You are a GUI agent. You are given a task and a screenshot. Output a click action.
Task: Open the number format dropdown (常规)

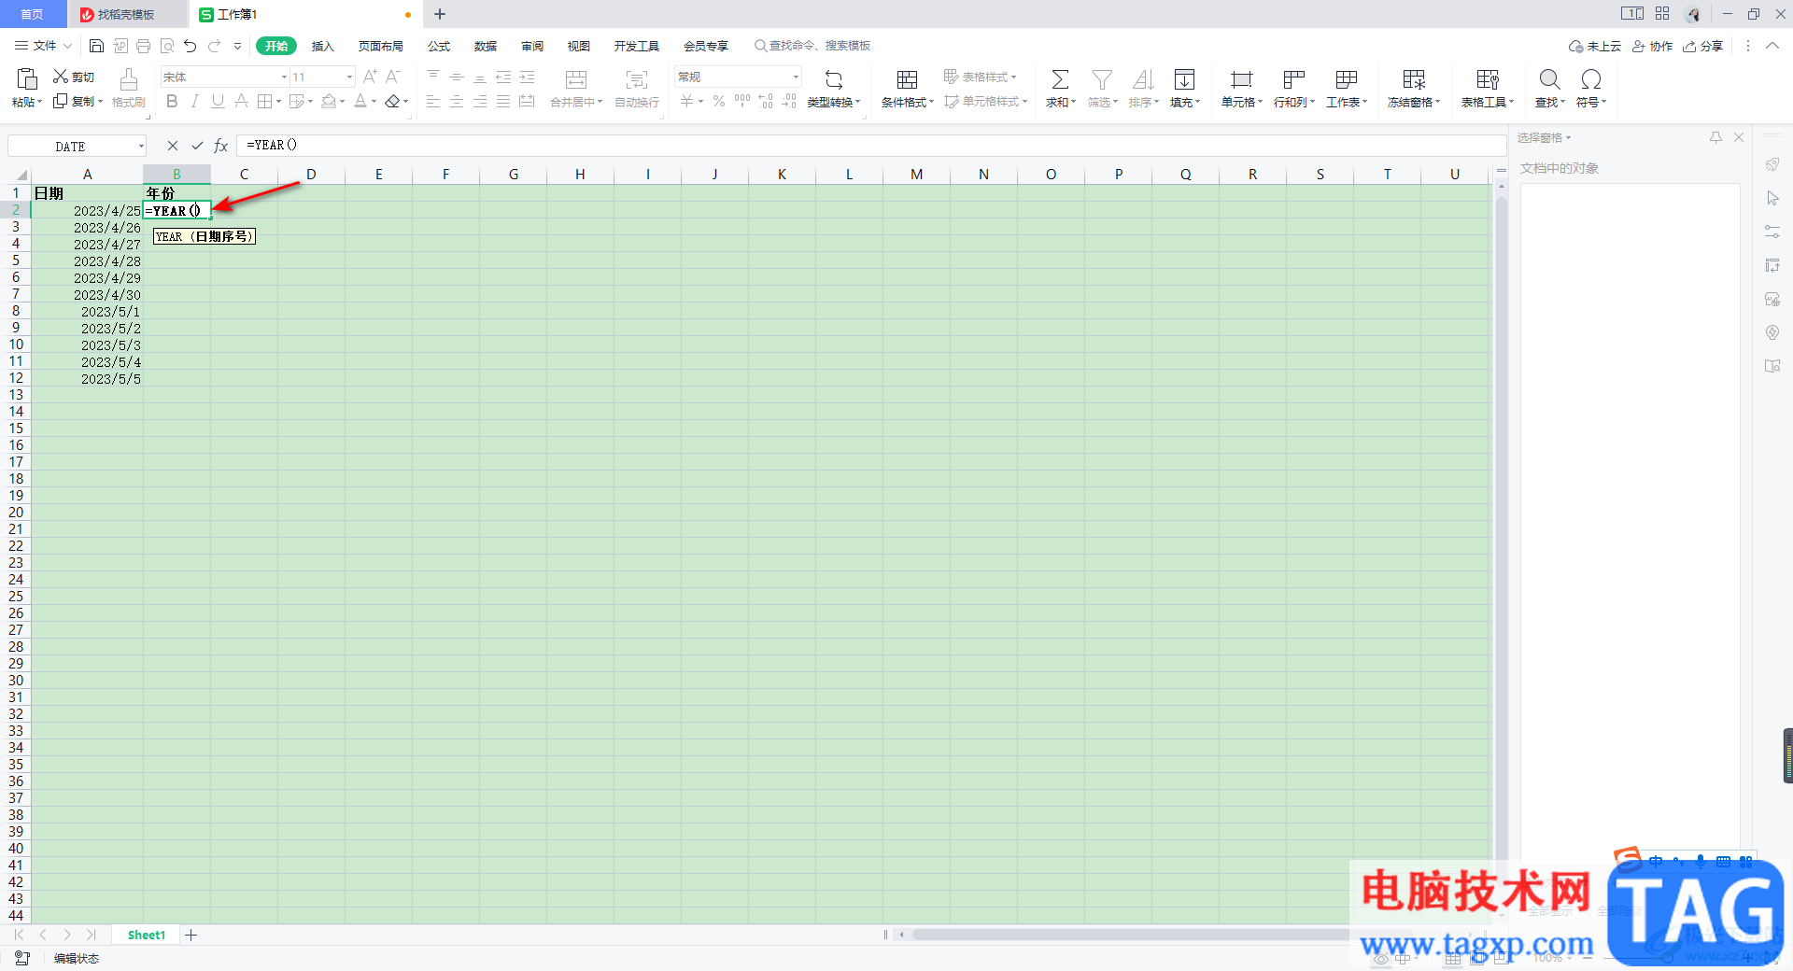(x=796, y=77)
